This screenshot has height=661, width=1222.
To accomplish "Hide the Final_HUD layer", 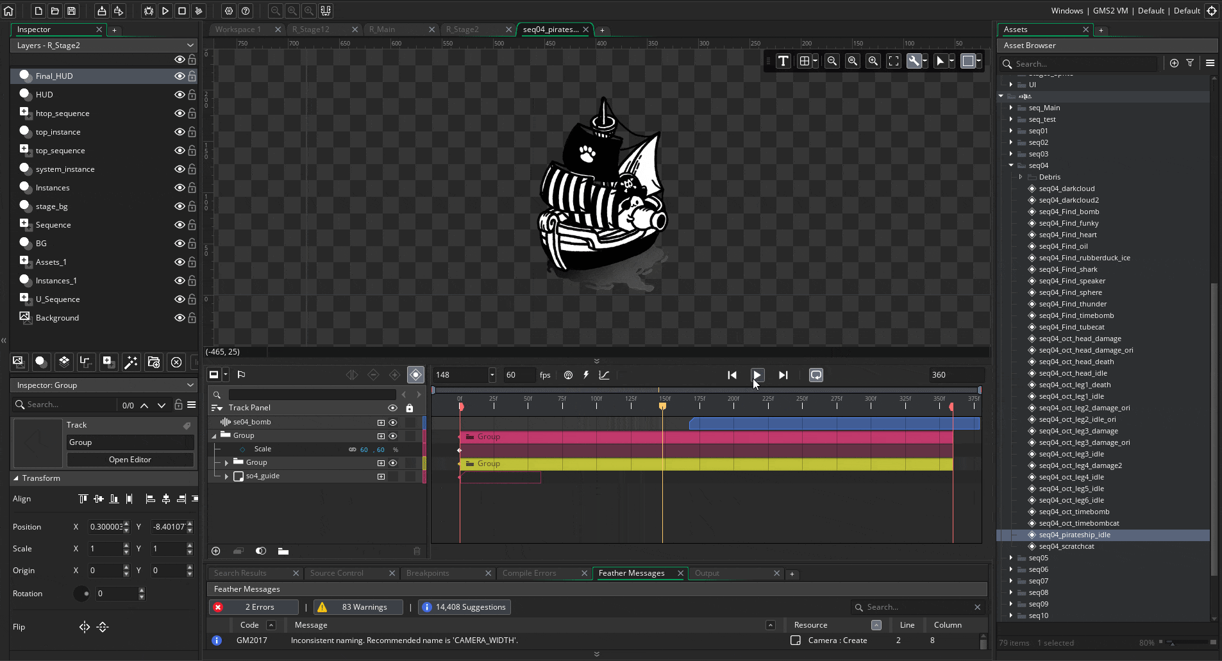I will [x=180, y=76].
